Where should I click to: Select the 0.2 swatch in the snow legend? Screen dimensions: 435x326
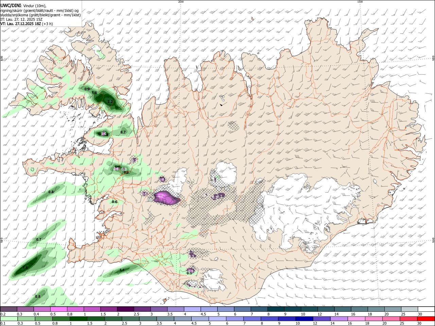[8, 309]
